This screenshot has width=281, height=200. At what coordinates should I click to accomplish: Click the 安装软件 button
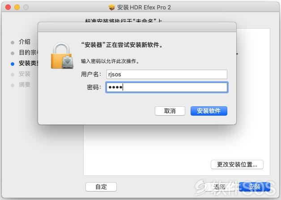[x=209, y=111]
